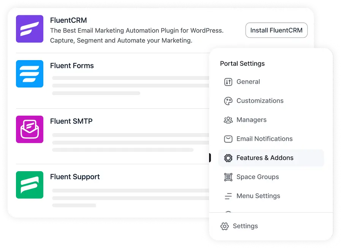Go to Managers settings
Screen dimensions: 341x248
click(x=251, y=120)
